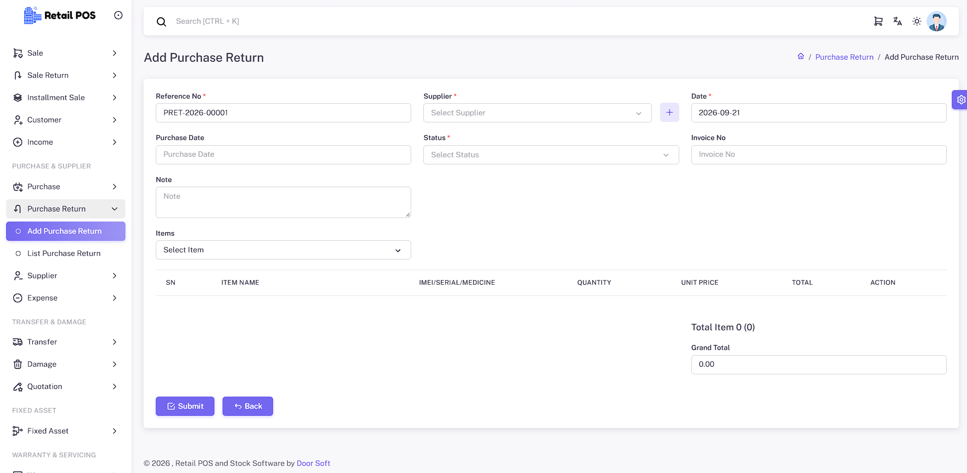967x473 pixels.
Task: Click the Retail POS logo
Action: (60, 15)
